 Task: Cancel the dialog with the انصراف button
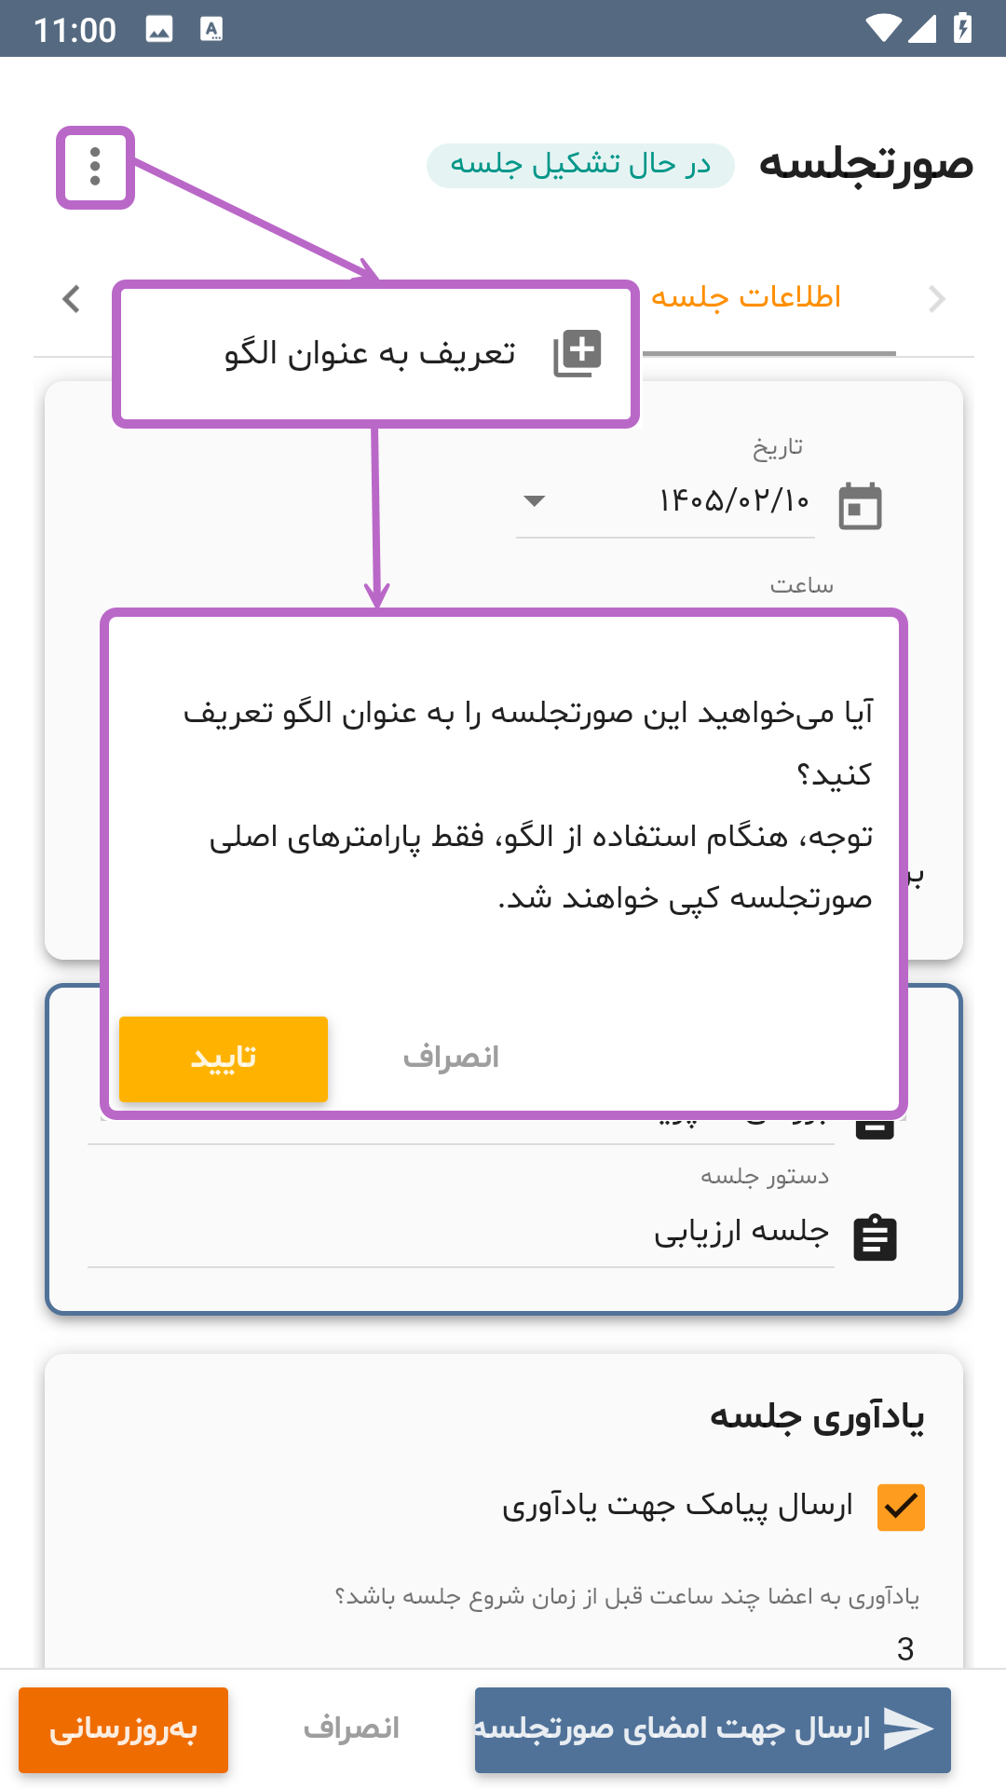451,1058
